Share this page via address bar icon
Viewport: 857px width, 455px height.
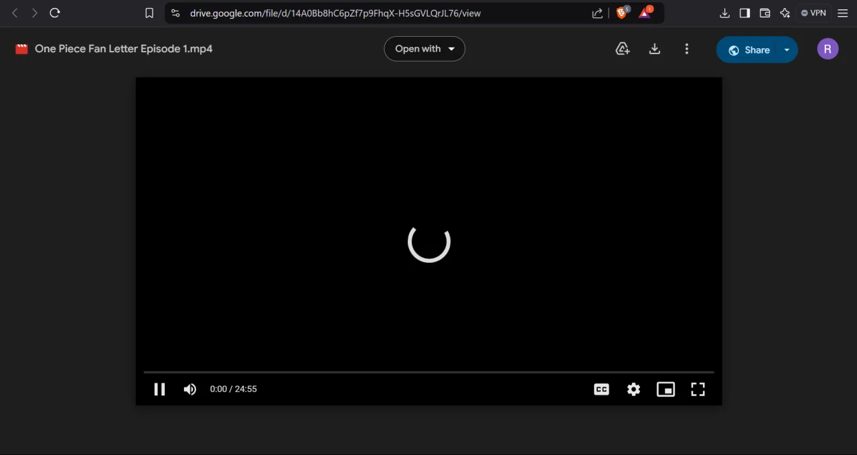(x=597, y=13)
